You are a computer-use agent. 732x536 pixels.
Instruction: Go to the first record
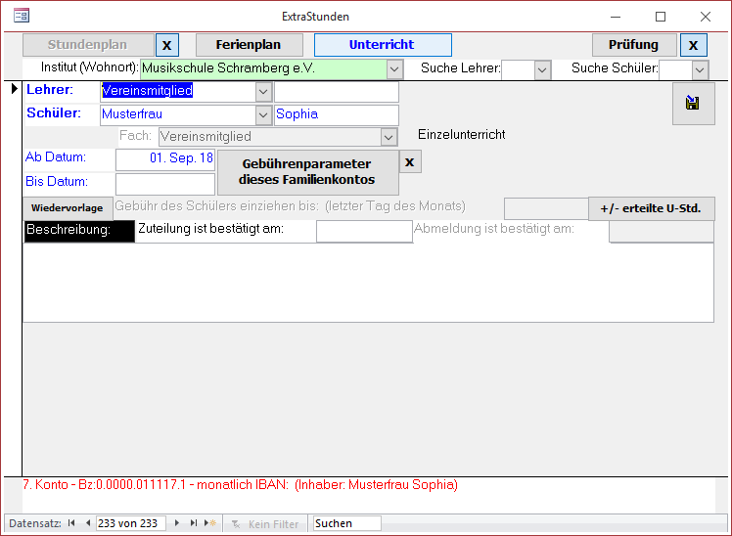[71, 524]
